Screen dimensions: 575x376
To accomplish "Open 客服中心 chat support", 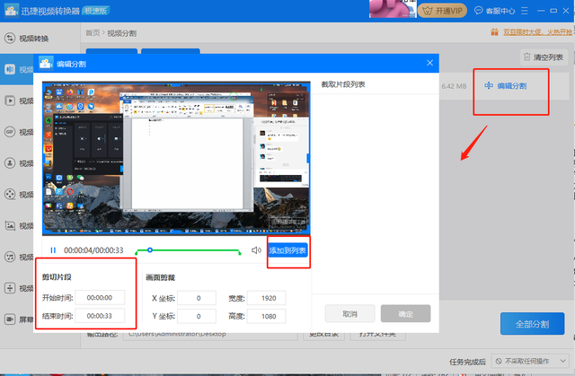I will click(494, 11).
